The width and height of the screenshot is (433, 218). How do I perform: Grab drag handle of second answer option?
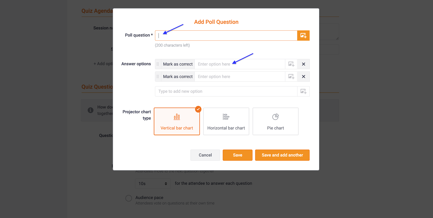pos(158,77)
